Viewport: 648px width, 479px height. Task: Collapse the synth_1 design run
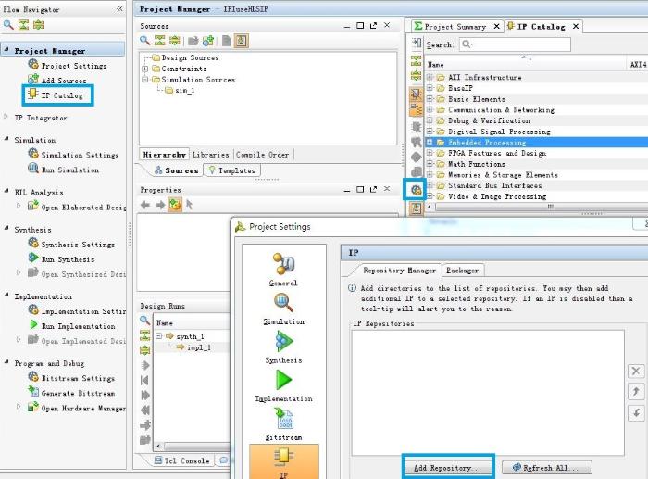coord(158,336)
